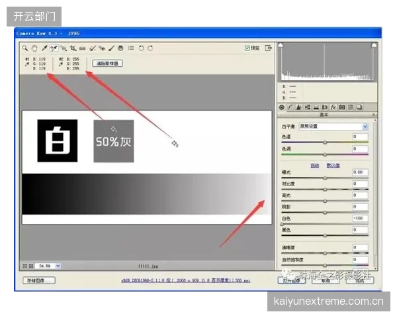Open the Effects fx panel tab
397x318 pixels.
[x=333, y=107]
